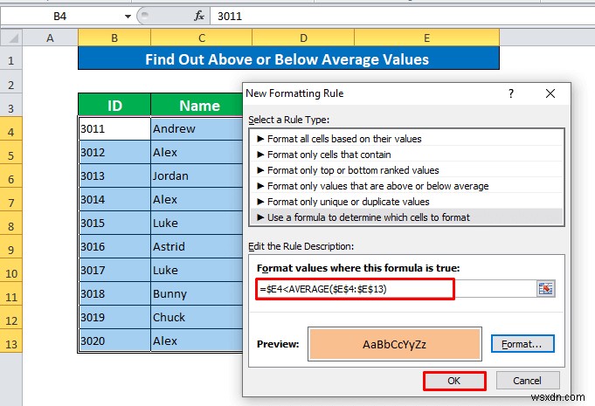Click the orange preview color swatch
Image resolution: width=595 pixels, height=406 pixels.
[x=395, y=344]
